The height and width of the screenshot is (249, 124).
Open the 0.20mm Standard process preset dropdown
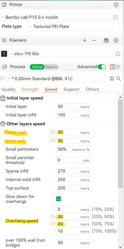coord(56,79)
